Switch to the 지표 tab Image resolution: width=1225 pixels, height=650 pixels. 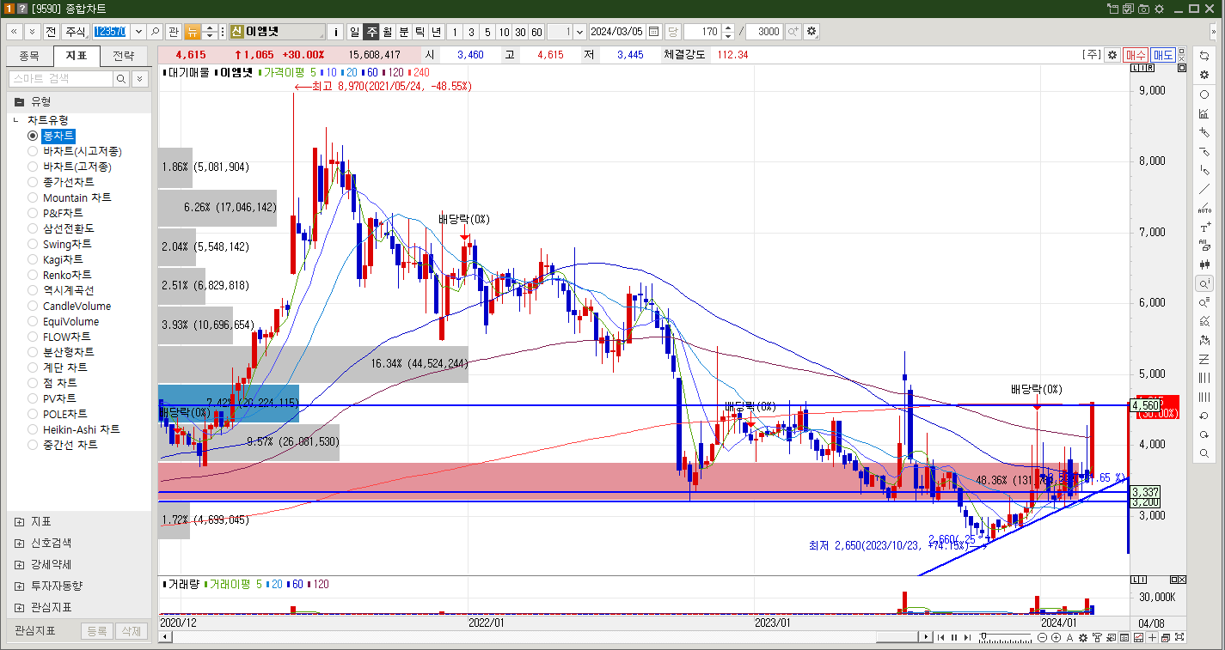(x=77, y=57)
